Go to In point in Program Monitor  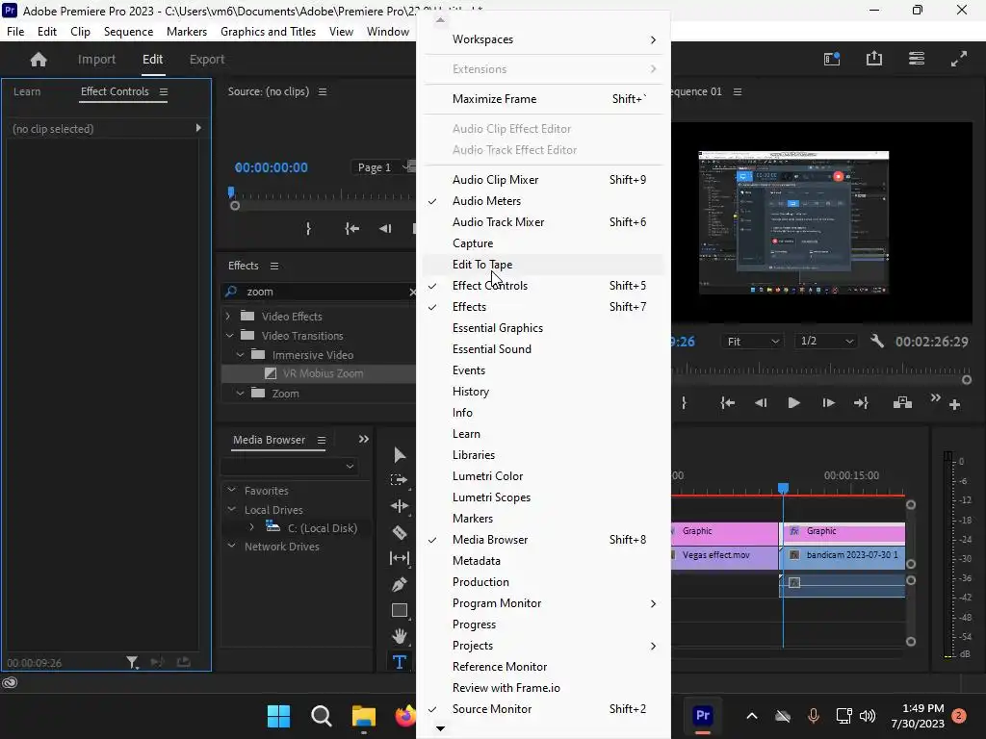click(x=728, y=403)
